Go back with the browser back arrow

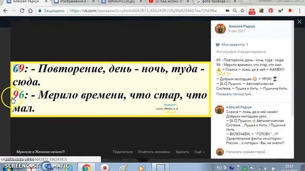(5, 10)
